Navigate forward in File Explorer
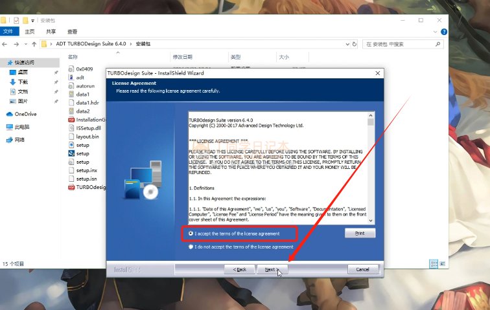The height and width of the screenshot is (310, 490). pyautogui.click(x=16, y=44)
